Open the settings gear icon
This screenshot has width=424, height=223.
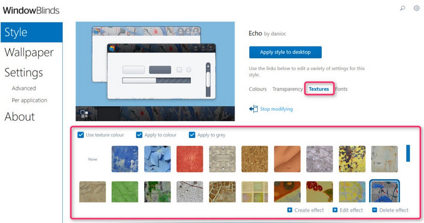point(416,8)
